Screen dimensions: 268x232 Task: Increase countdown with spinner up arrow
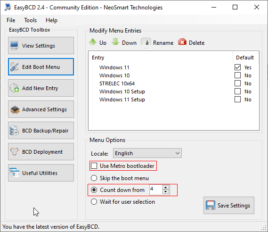coord(165,188)
